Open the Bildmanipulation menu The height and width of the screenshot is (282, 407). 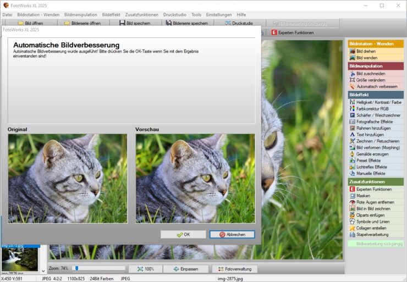pyautogui.click(x=81, y=15)
